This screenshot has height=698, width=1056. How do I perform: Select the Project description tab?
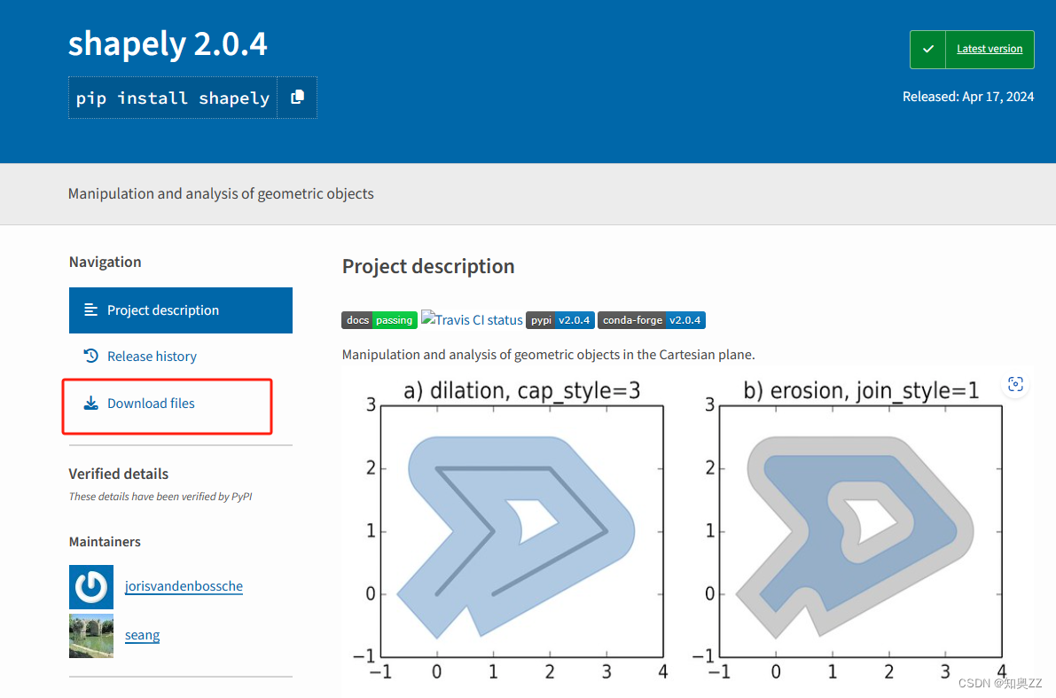coord(181,310)
